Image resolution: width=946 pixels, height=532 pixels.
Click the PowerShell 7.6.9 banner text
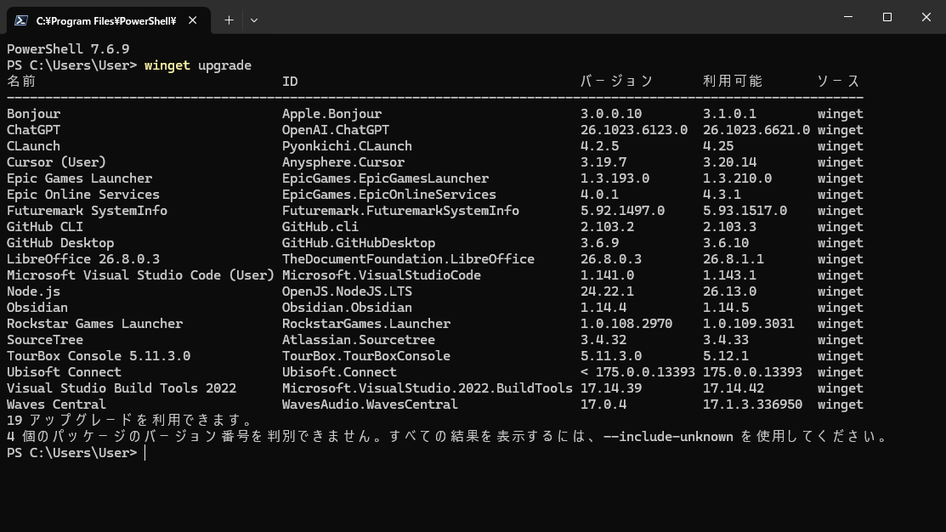(68, 48)
